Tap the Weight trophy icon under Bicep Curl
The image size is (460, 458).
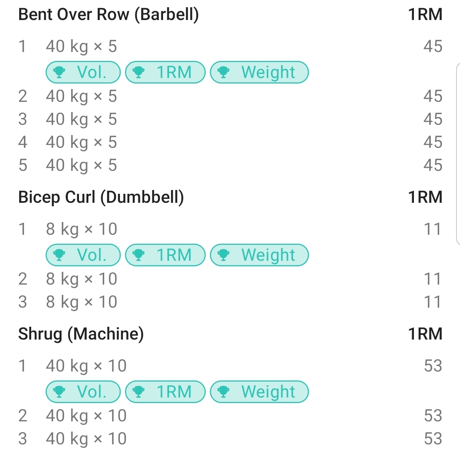223,255
